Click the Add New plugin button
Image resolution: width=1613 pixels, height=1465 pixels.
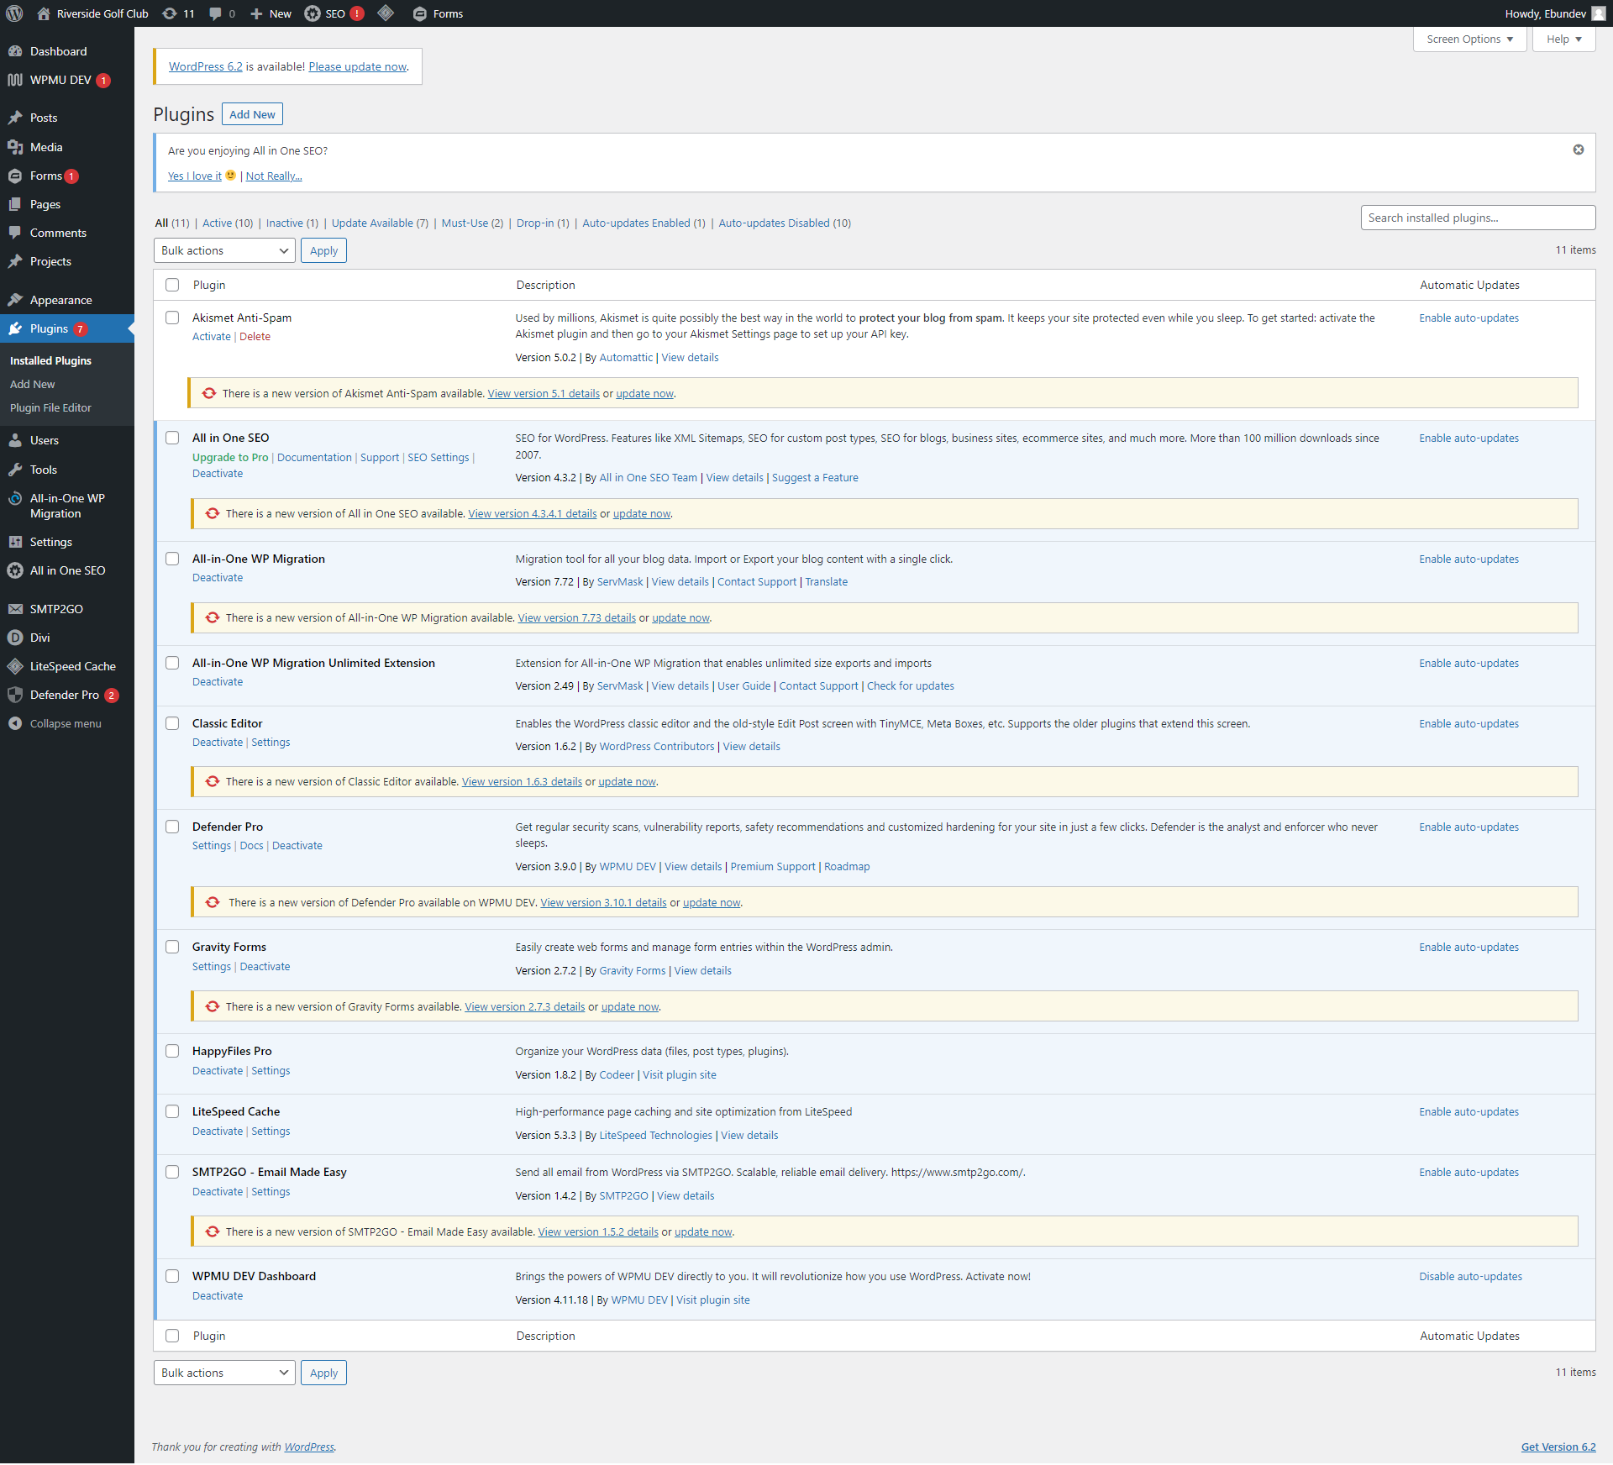(x=252, y=114)
